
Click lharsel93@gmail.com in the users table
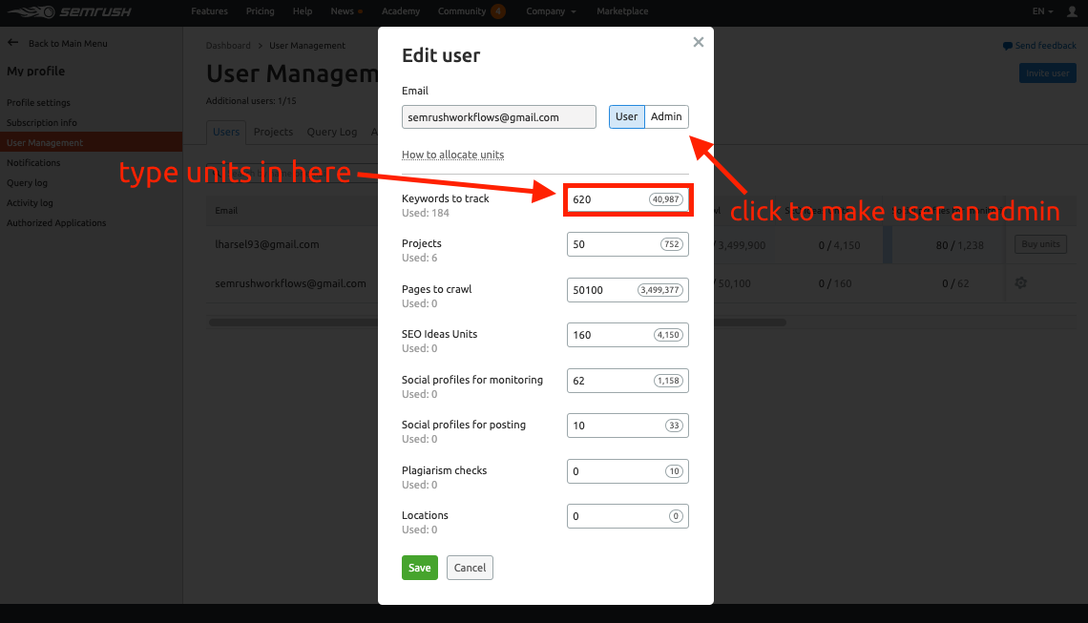coord(267,245)
